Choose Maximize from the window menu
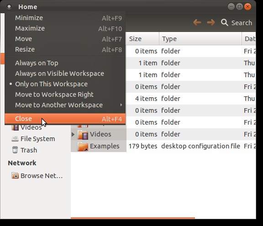 coord(65,28)
